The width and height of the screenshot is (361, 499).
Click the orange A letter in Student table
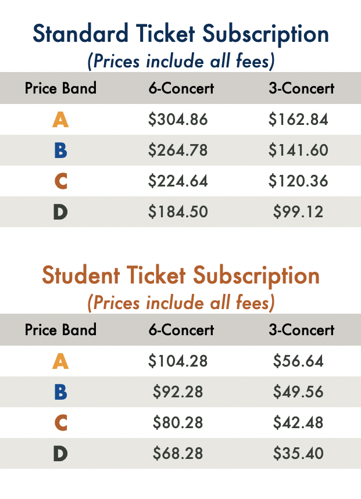coord(60,361)
